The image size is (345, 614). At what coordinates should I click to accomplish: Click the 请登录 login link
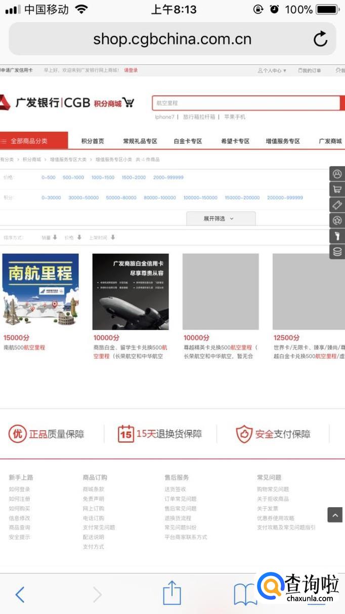point(131,70)
